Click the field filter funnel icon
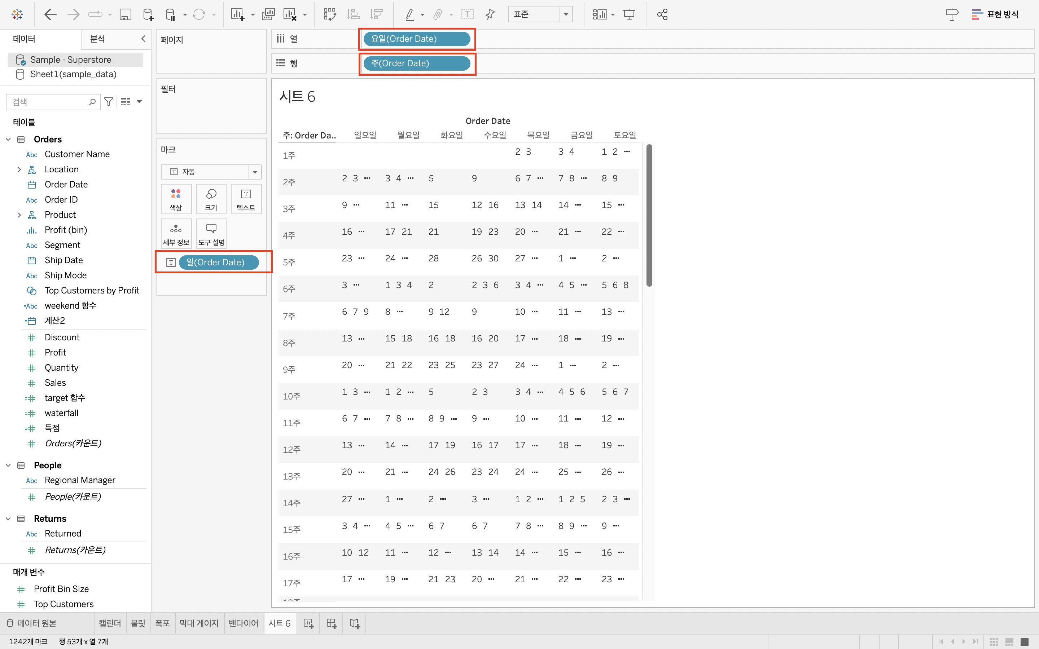Image resolution: width=1039 pixels, height=649 pixels. click(109, 102)
